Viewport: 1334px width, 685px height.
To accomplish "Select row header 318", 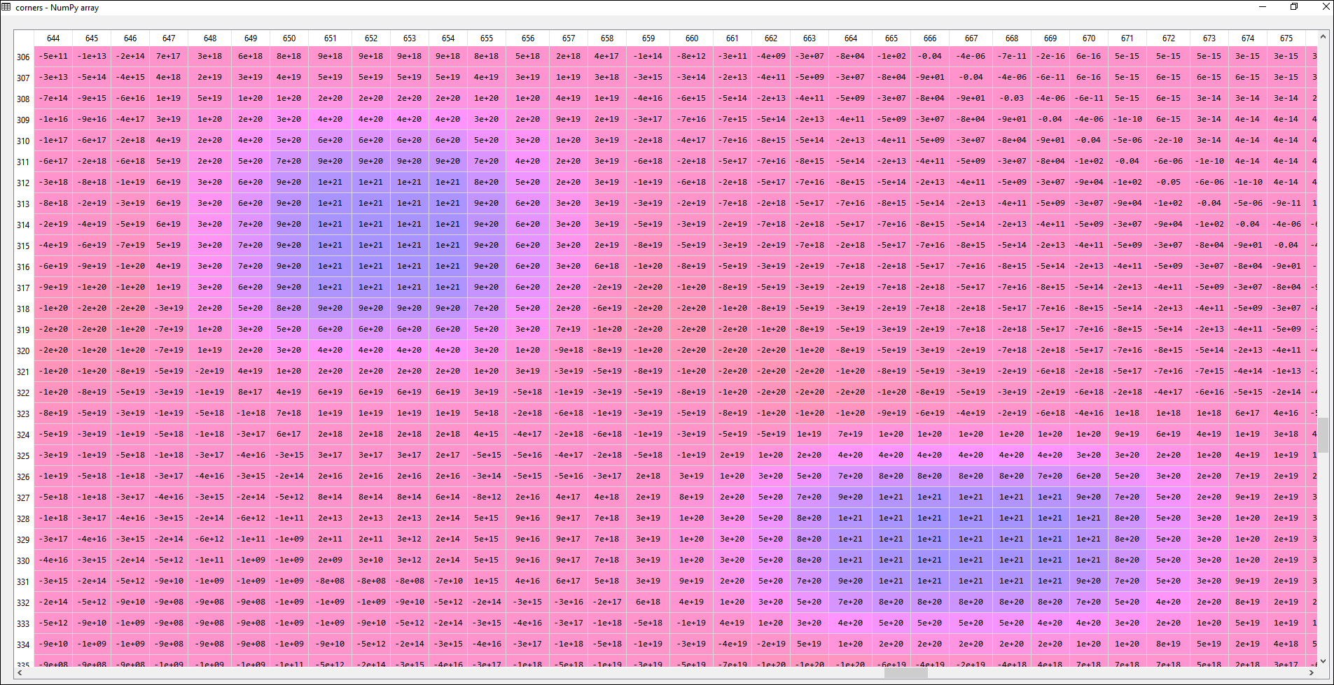I will pos(23,309).
